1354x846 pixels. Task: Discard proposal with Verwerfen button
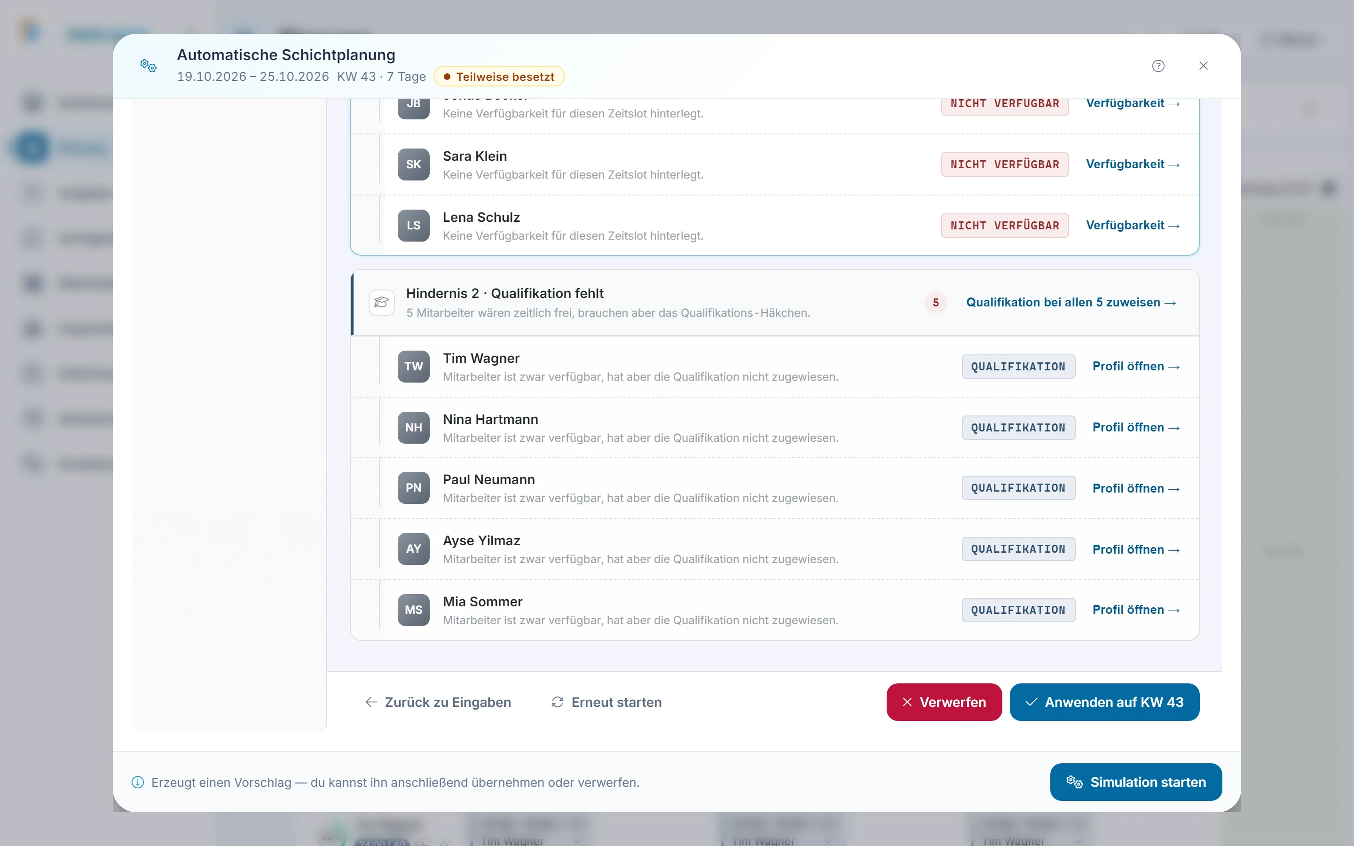(944, 702)
